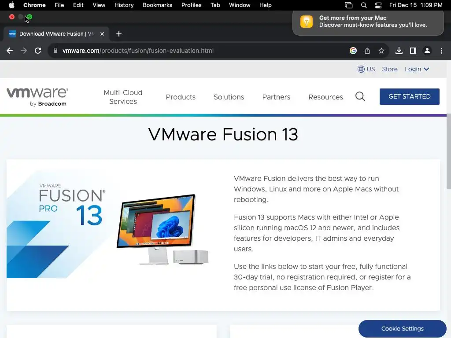Select the Download VMware Fusion tab
451x338 pixels.
tap(56, 34)
